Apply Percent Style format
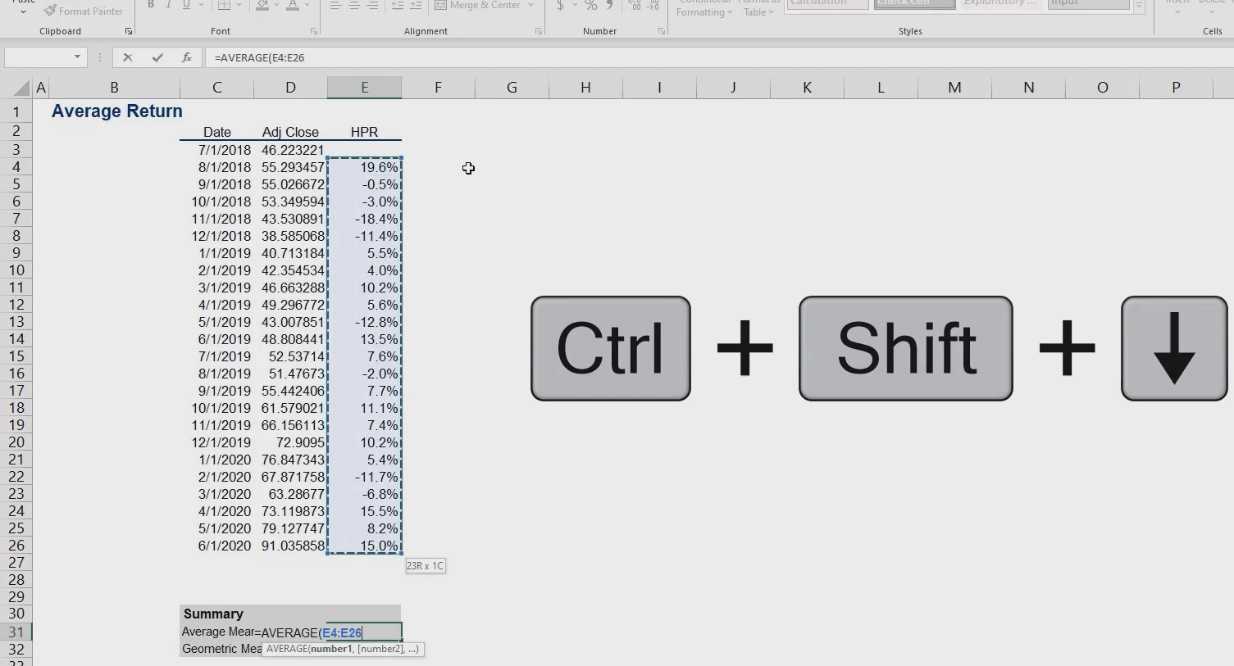Image resolution: width=1234 pixels, height=666 pixels. (591, 5)
